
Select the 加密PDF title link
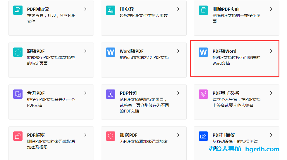129,135
